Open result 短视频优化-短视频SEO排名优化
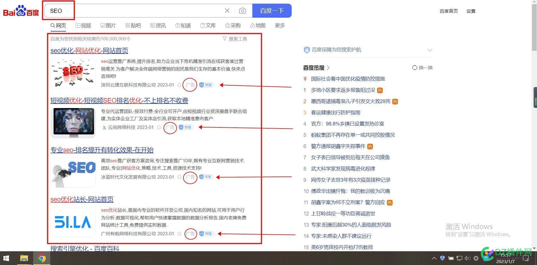The width and height of the screenshot is (537, 265). (119, 100)
